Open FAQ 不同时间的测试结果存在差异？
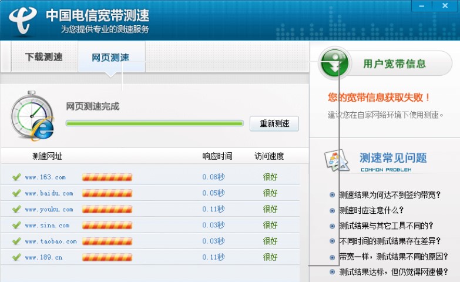The height and width of the screenshot is (282, 460). pos(390,241)
